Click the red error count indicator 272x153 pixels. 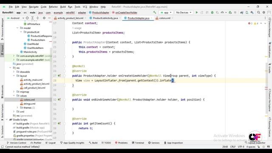pos(250,23)
